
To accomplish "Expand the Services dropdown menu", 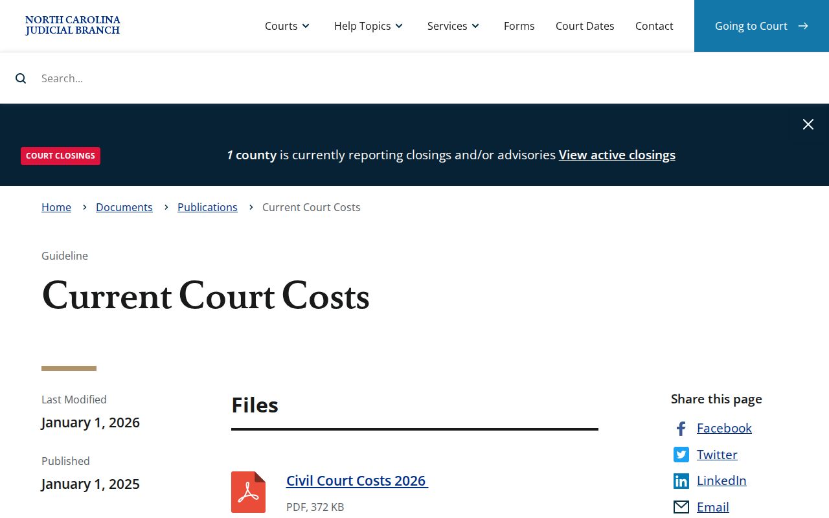I will pos(453,26).
